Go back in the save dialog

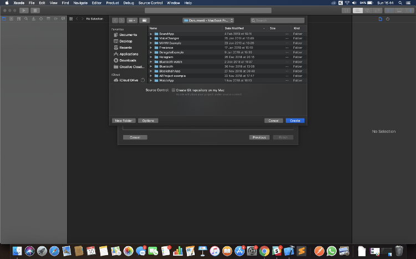(115, 20)
